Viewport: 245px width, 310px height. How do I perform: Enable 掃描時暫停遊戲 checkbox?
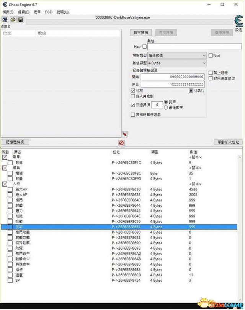tap(133, 115)
